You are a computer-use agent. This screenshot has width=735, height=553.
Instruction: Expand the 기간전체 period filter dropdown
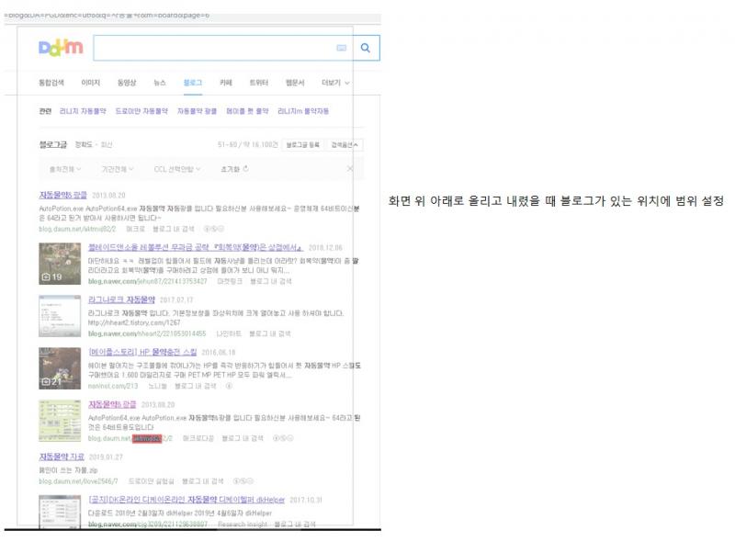(x=118, y=169)
